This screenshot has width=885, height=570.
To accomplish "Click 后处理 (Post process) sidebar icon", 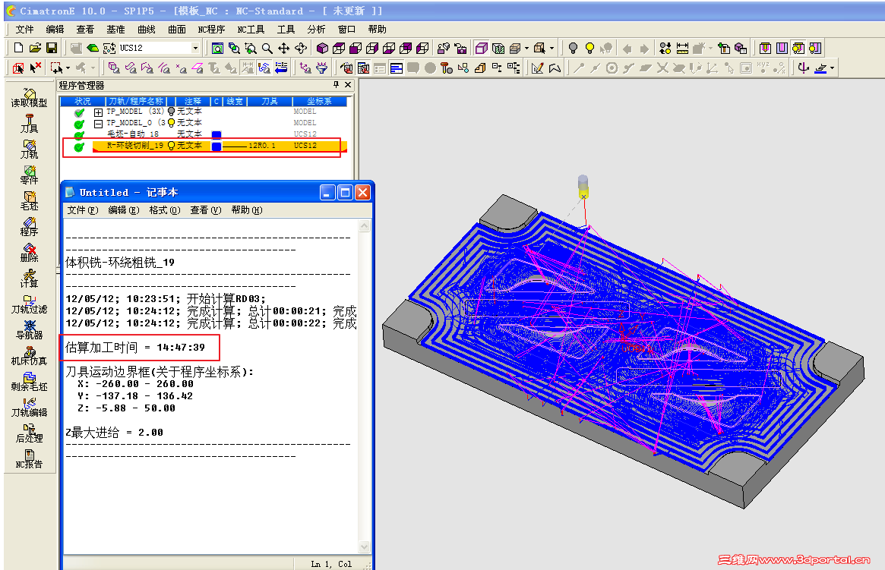I will pos(29,433).
